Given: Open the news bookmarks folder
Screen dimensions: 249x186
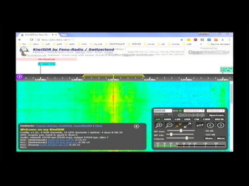Looking at the screenshot, I should pyautogui.click(x=34, y=44).
